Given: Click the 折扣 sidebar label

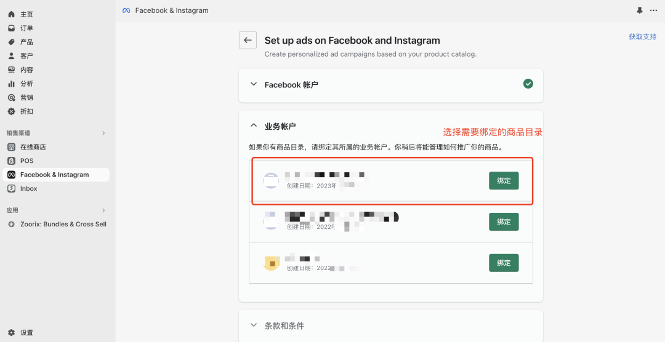Looking at the screenshot, I should pos(26,111).
